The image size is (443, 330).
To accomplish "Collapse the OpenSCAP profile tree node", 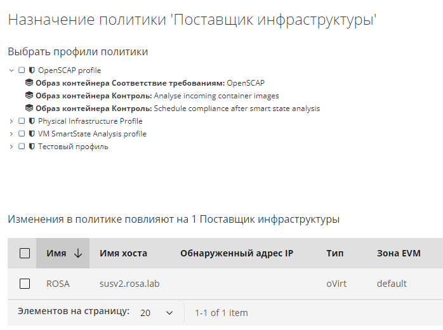I will (x=11, y=70).
